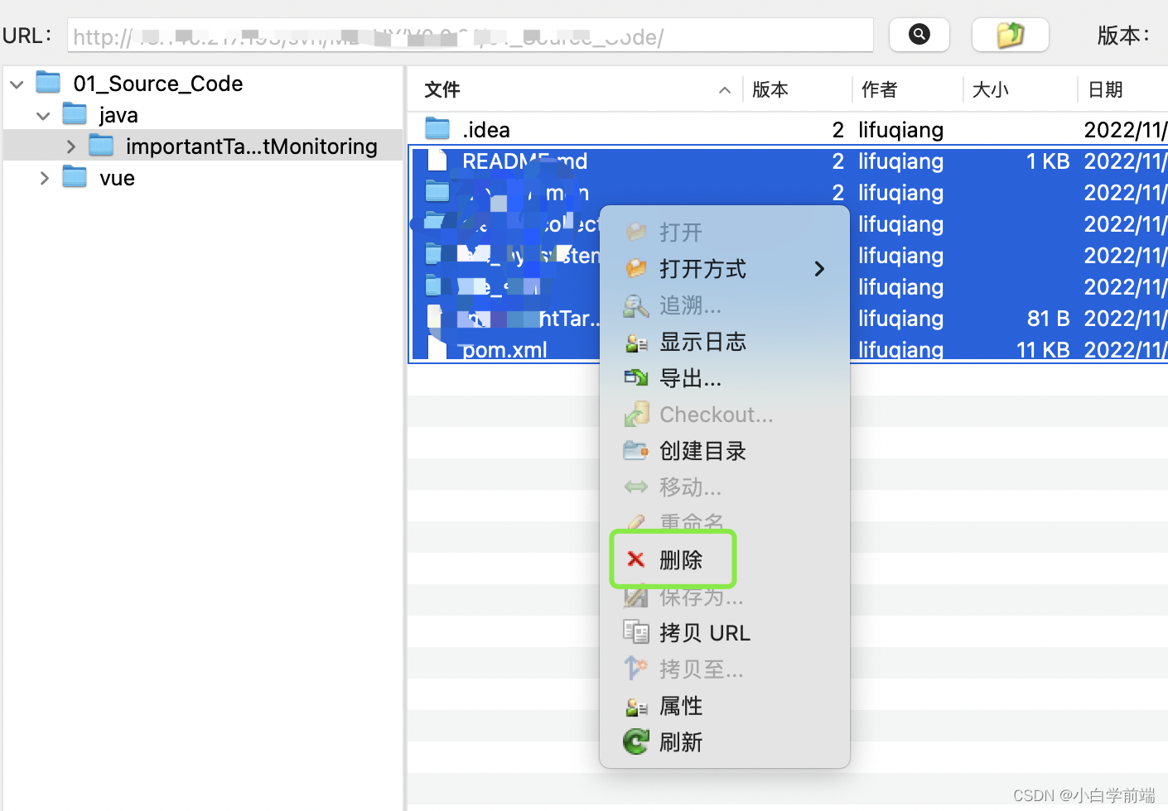Screen dimensions: 1168x811
Task: Select the 刷新 (Refresh) icon in menu
Action: (635, 741)
